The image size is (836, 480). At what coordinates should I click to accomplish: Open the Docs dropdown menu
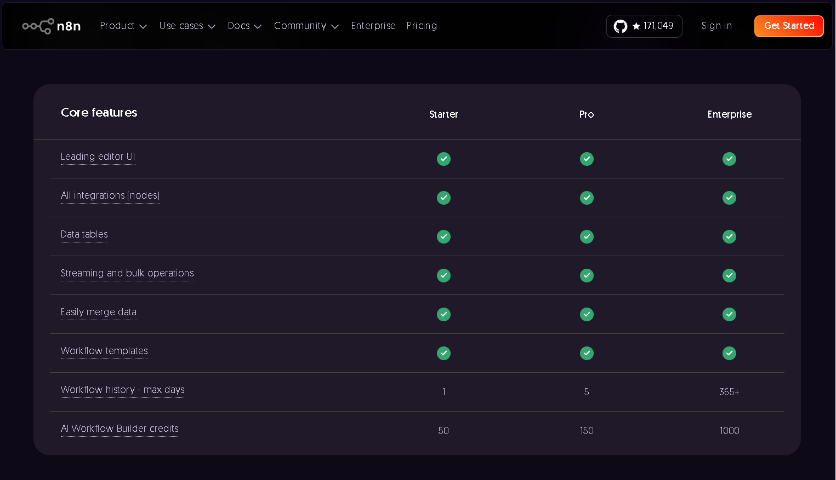pyautogui.click(x=244, y=26)
